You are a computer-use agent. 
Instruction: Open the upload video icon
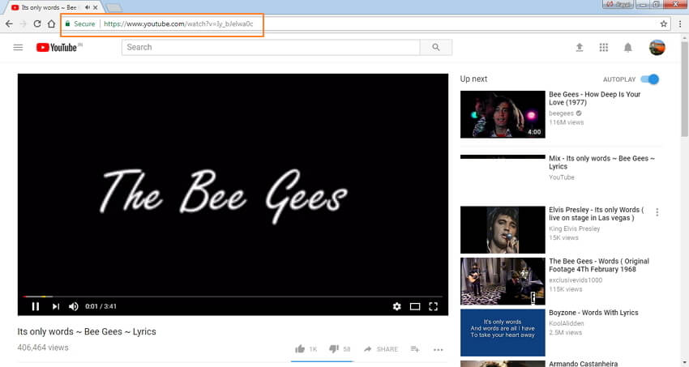pos(580,48)
